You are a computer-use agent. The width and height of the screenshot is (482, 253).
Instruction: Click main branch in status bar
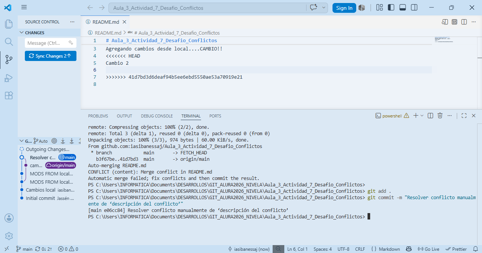tap(24, 249)
